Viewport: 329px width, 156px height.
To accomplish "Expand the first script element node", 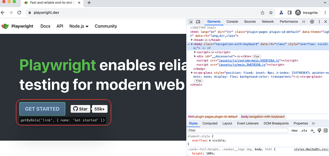I will [x=195, y=52].
